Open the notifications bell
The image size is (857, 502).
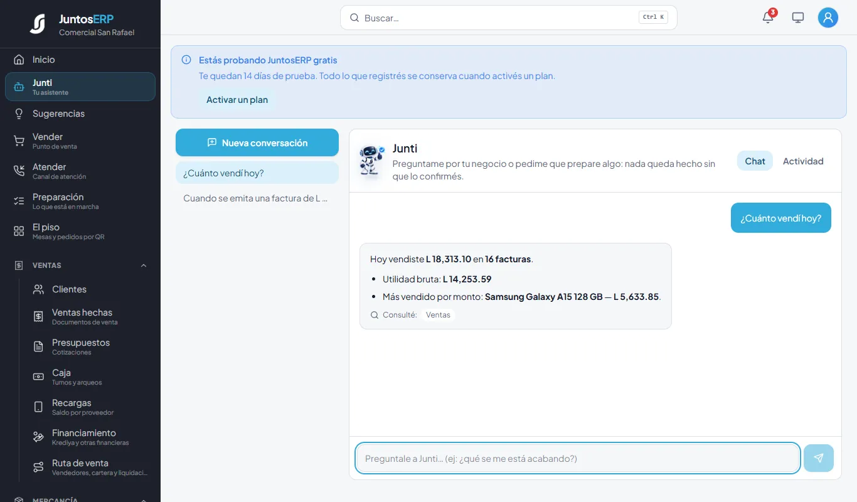pos(768,18)
